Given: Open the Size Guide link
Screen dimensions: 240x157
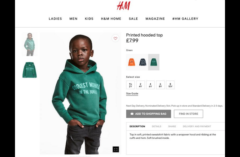Looking at the screenshot, I should coord(132,94).
